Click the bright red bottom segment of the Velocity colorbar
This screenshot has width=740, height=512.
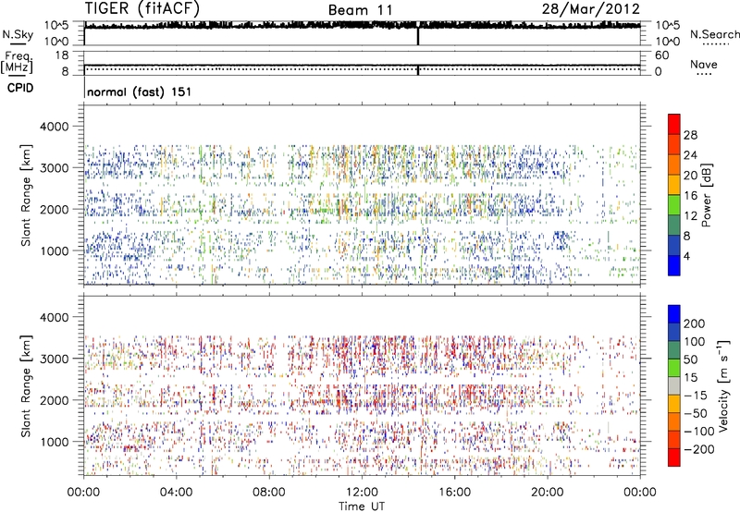tap(674, 457)
